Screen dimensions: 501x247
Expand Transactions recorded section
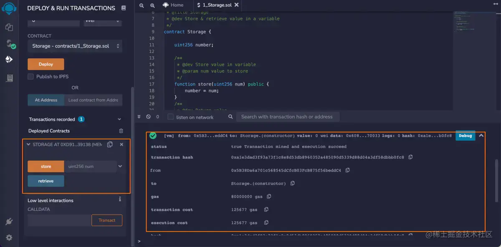(x=119, y=119)
